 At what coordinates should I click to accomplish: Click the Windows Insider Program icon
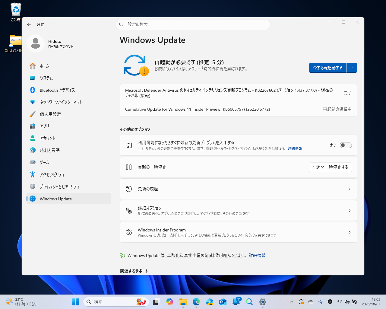pyautogui.click(x=129, y=232)
